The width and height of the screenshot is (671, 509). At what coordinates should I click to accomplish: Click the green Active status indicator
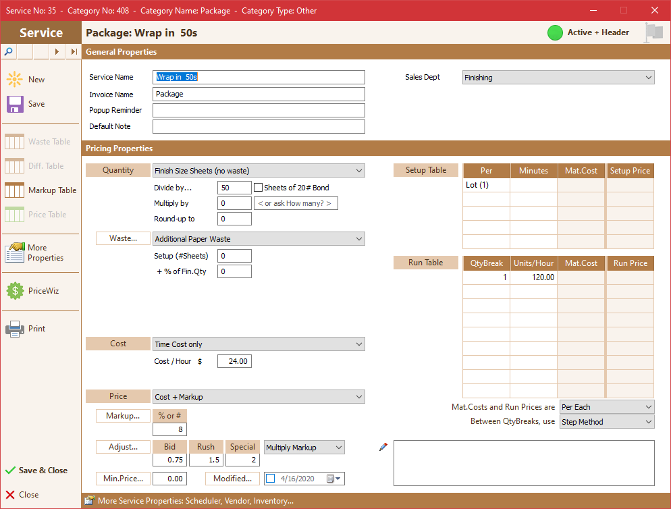click(555, 32)
